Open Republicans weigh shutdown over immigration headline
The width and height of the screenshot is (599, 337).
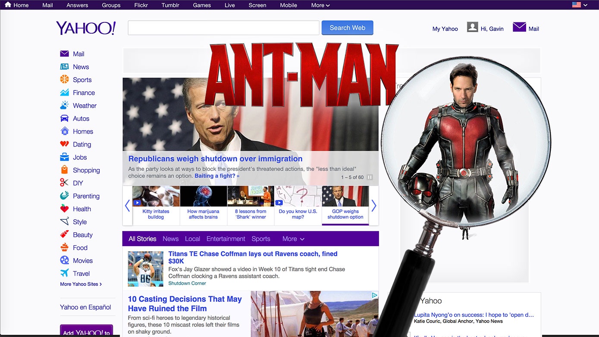pyautogui.click(x=215, y=159)
